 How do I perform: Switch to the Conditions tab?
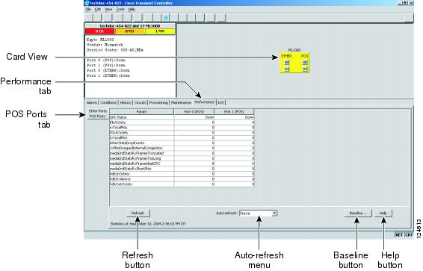[108, 103]
